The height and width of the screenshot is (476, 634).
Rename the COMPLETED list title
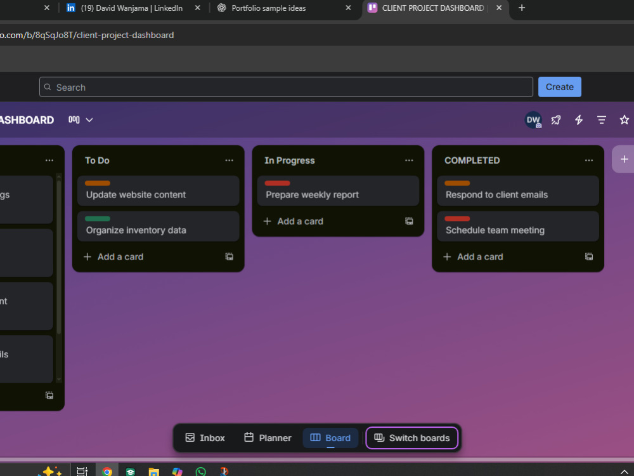[472, 161]
